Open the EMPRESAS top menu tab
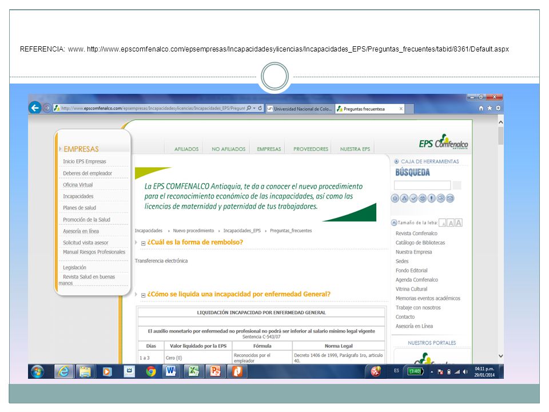The image size is (549, 412). point(269,149)
